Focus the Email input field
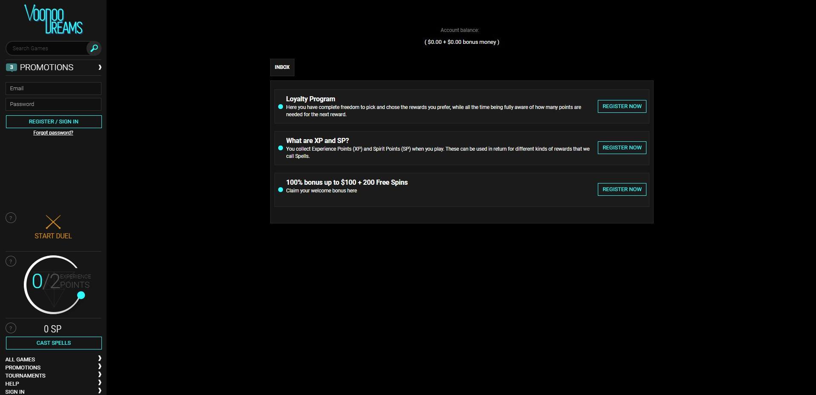This screenshot has width=816, height=395. click(x=54, y=89)
